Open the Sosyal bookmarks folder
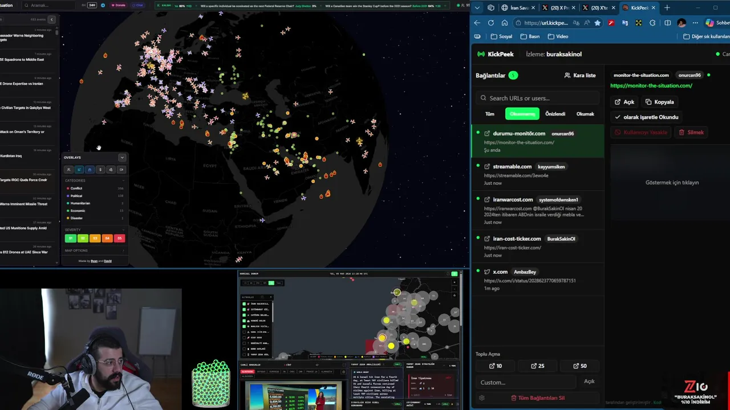The image size is (730, 410). pos(501,36)
